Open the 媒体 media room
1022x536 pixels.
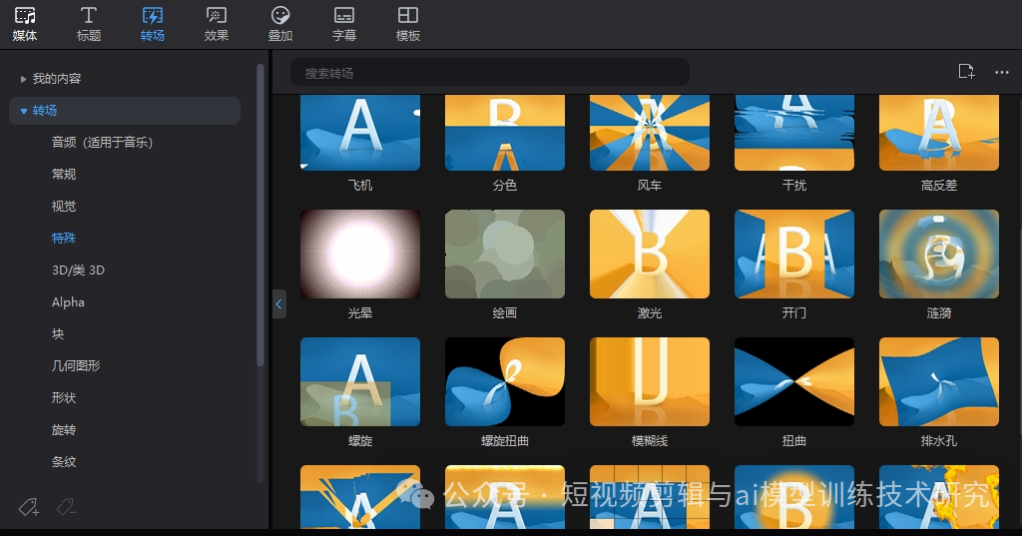25,24
